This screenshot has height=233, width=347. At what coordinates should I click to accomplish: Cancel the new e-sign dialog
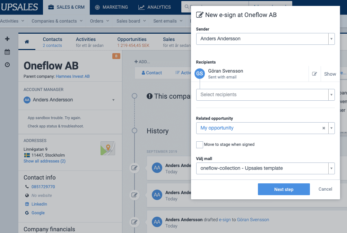tap(325, 189)
